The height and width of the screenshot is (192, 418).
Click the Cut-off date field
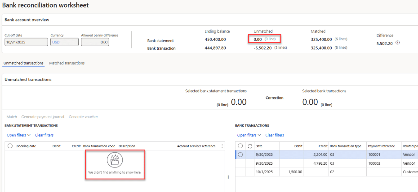(x=26, y=42)
